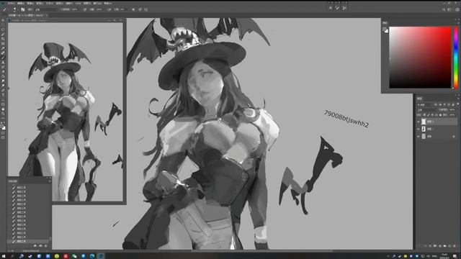Screen dimensions: 461x259
Task: Open the Layer menu
Action: (40, 3)
